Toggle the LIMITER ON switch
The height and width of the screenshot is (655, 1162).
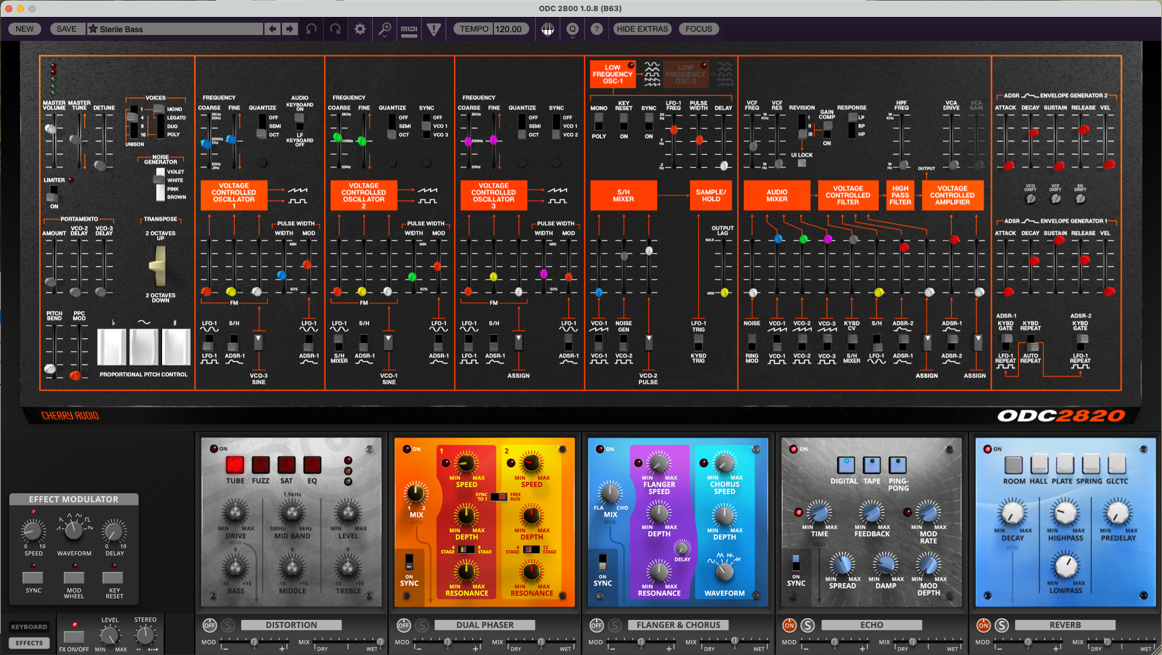coord(54,193)
